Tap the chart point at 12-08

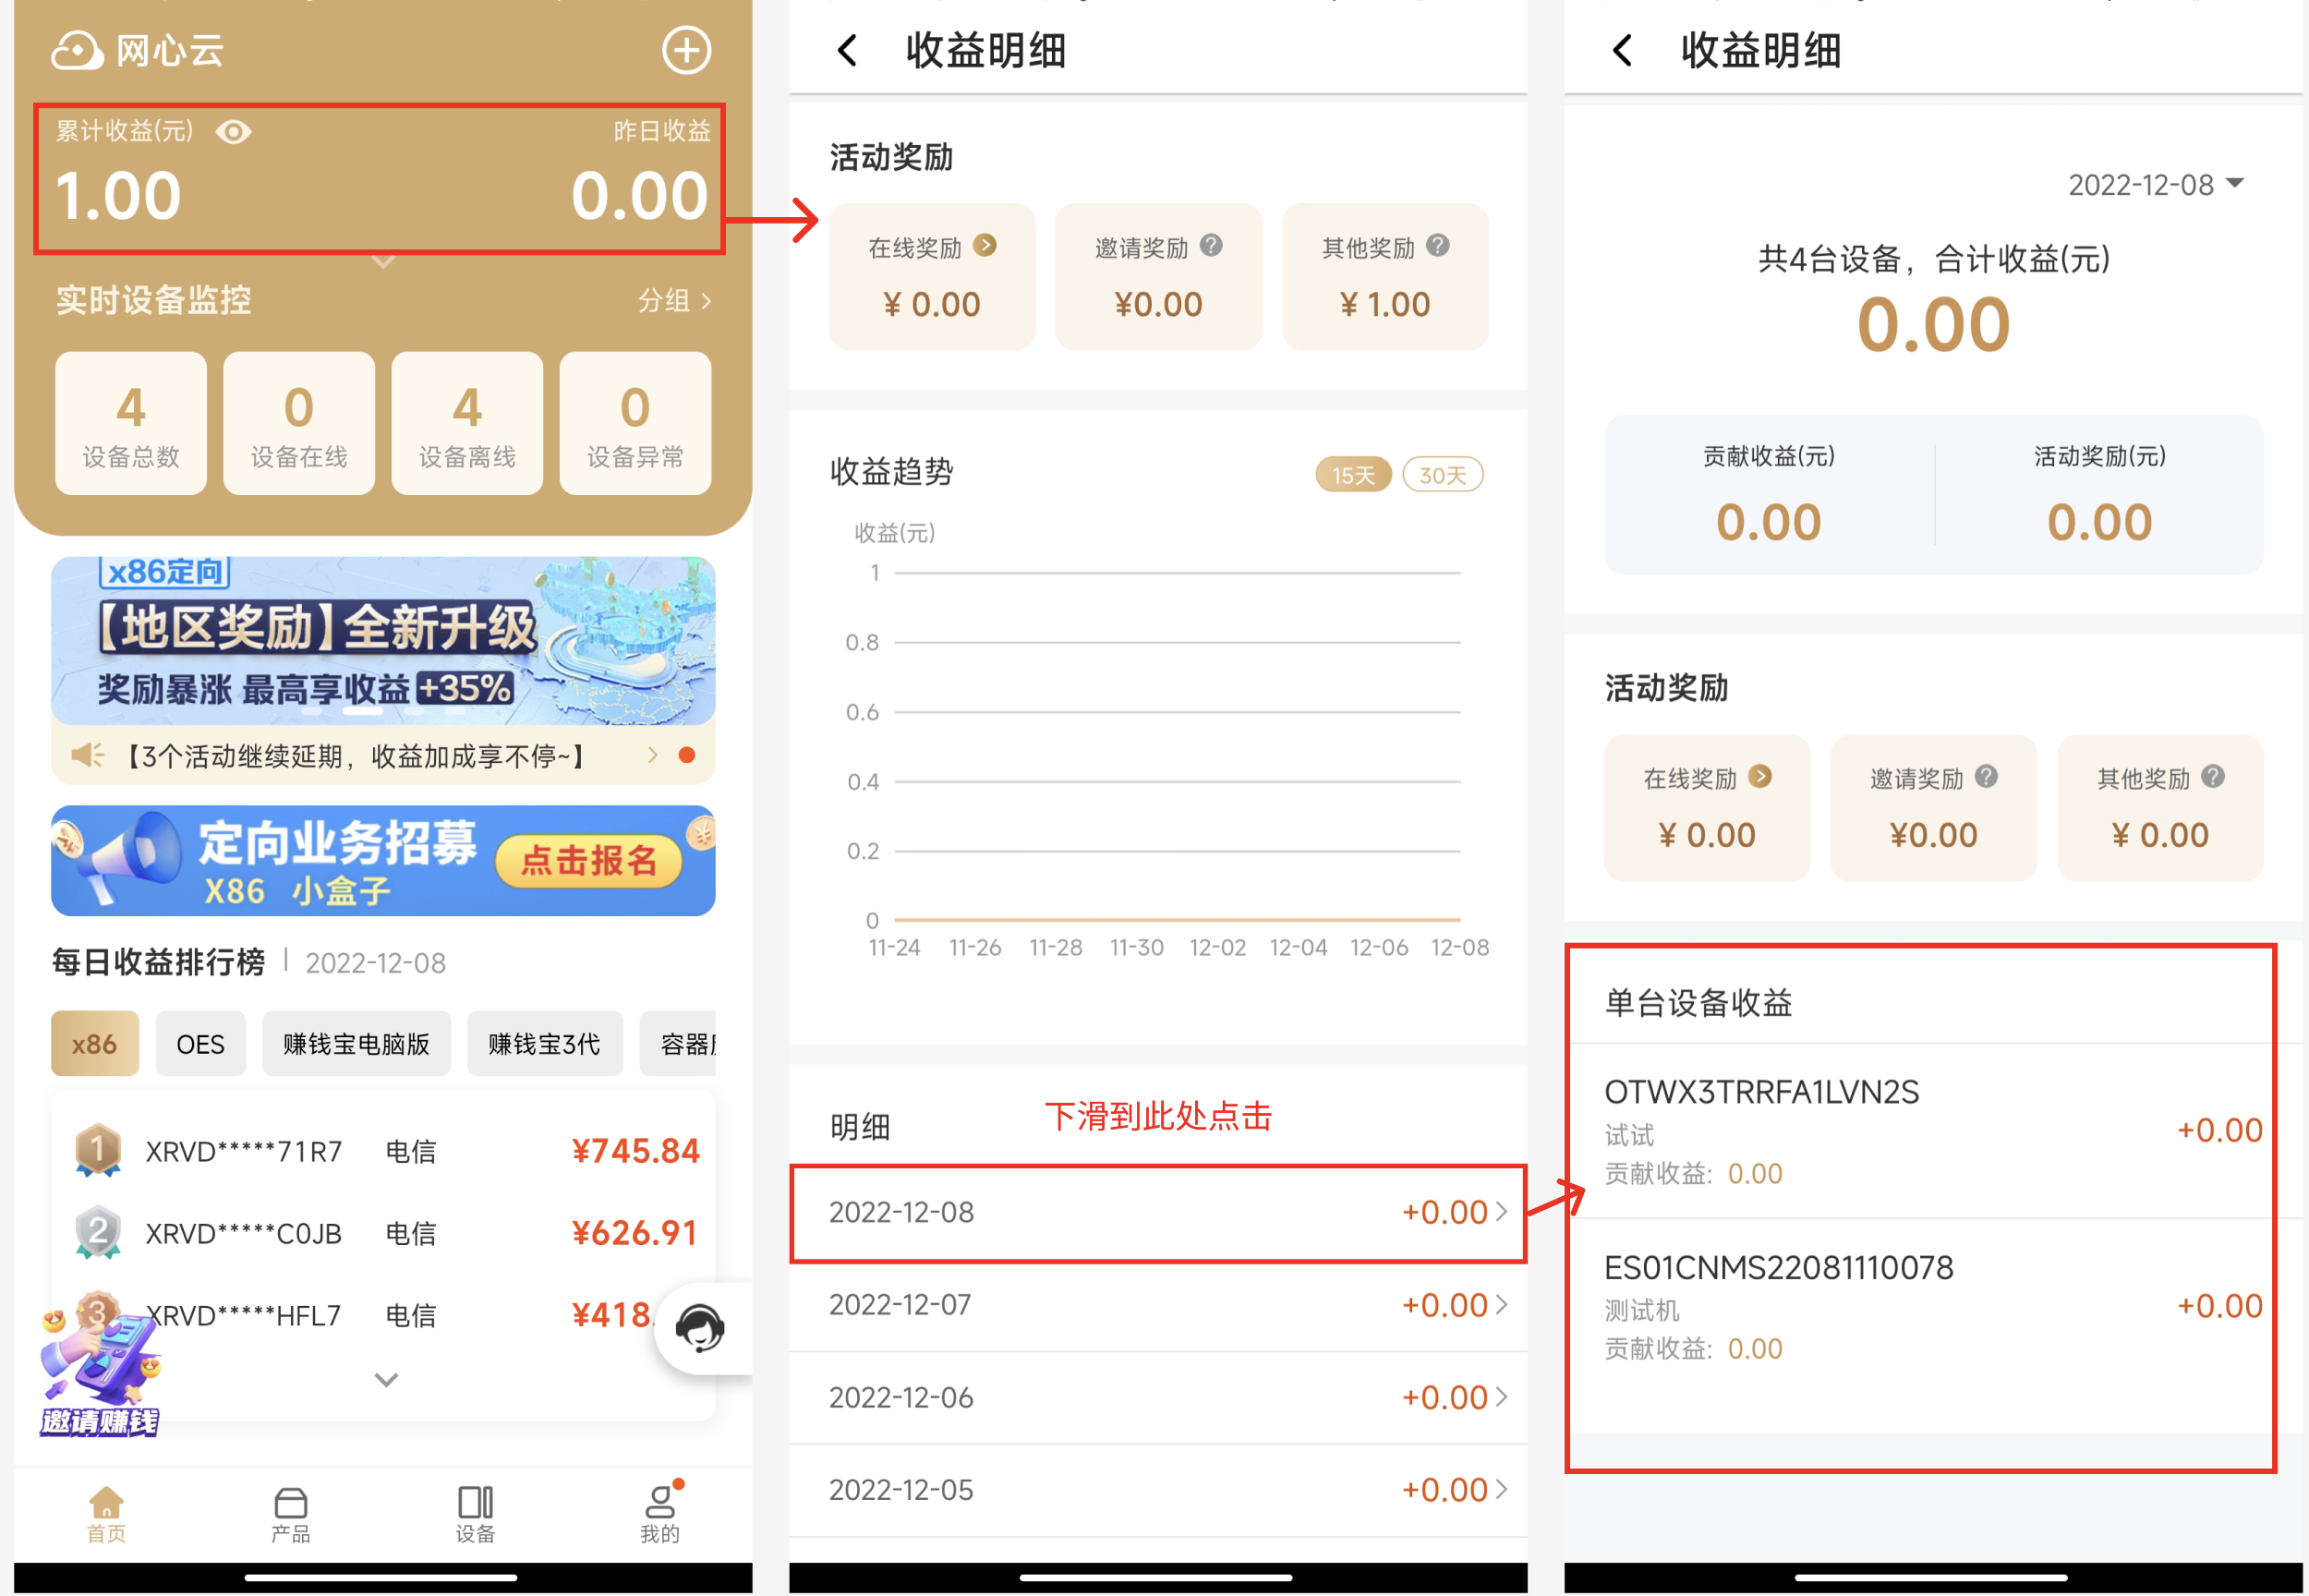pyautogui.click(x=1459, y=919)
